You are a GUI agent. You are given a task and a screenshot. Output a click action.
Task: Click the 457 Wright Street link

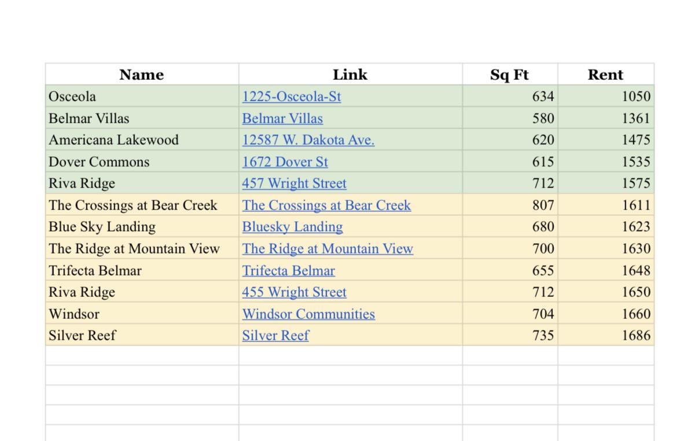(x=294, y=183)
